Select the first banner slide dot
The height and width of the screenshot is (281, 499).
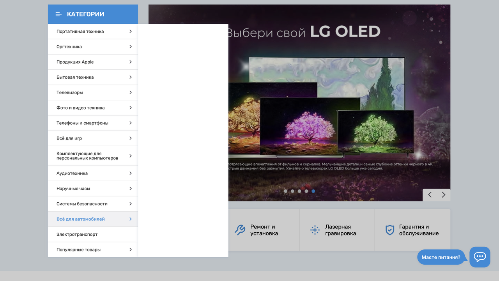click(285, 191)
